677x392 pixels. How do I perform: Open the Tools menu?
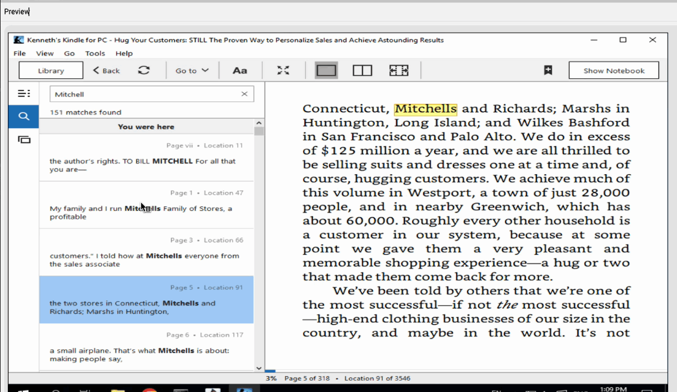point(95,53)
